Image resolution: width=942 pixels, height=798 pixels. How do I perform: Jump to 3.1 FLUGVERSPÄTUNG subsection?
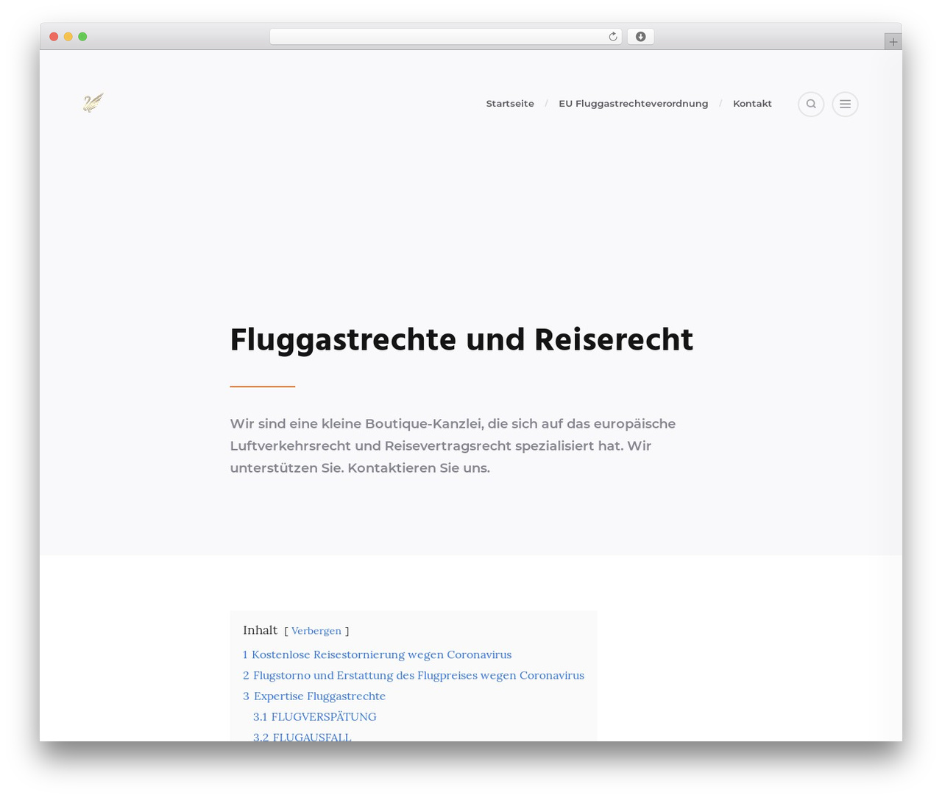click(315, 716)
